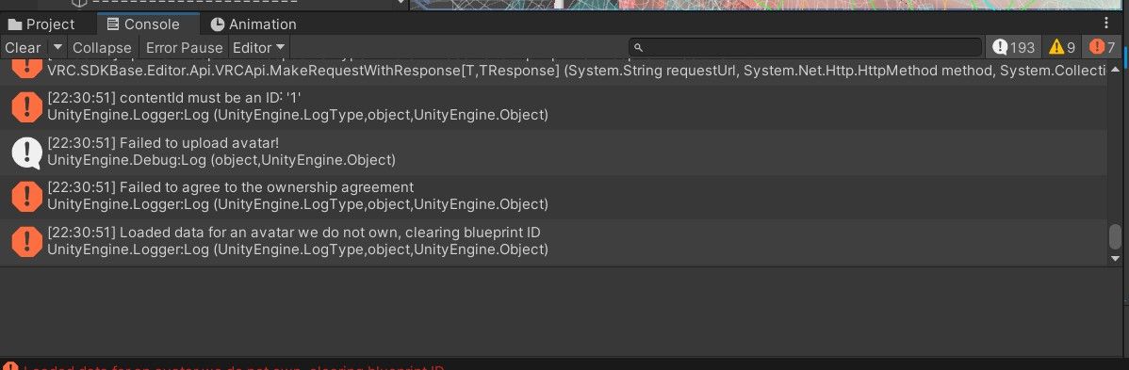
Task: Select the 'clearing blueprint ID' error icon
Action: click(27, 242)
